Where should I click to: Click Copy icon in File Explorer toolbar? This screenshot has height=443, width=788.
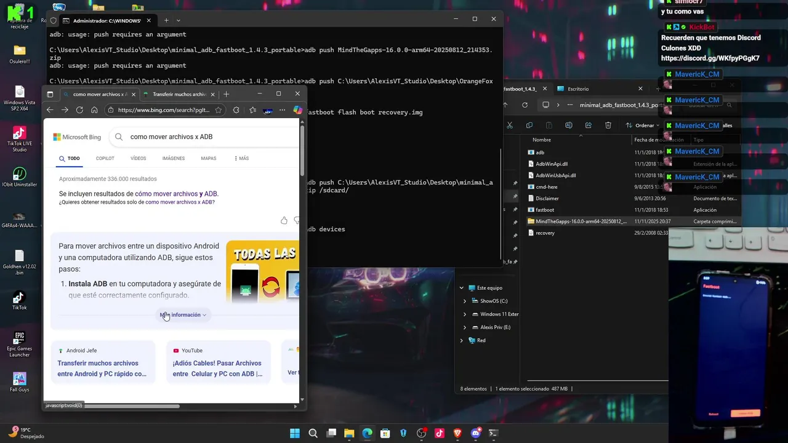tap(529, 125)
